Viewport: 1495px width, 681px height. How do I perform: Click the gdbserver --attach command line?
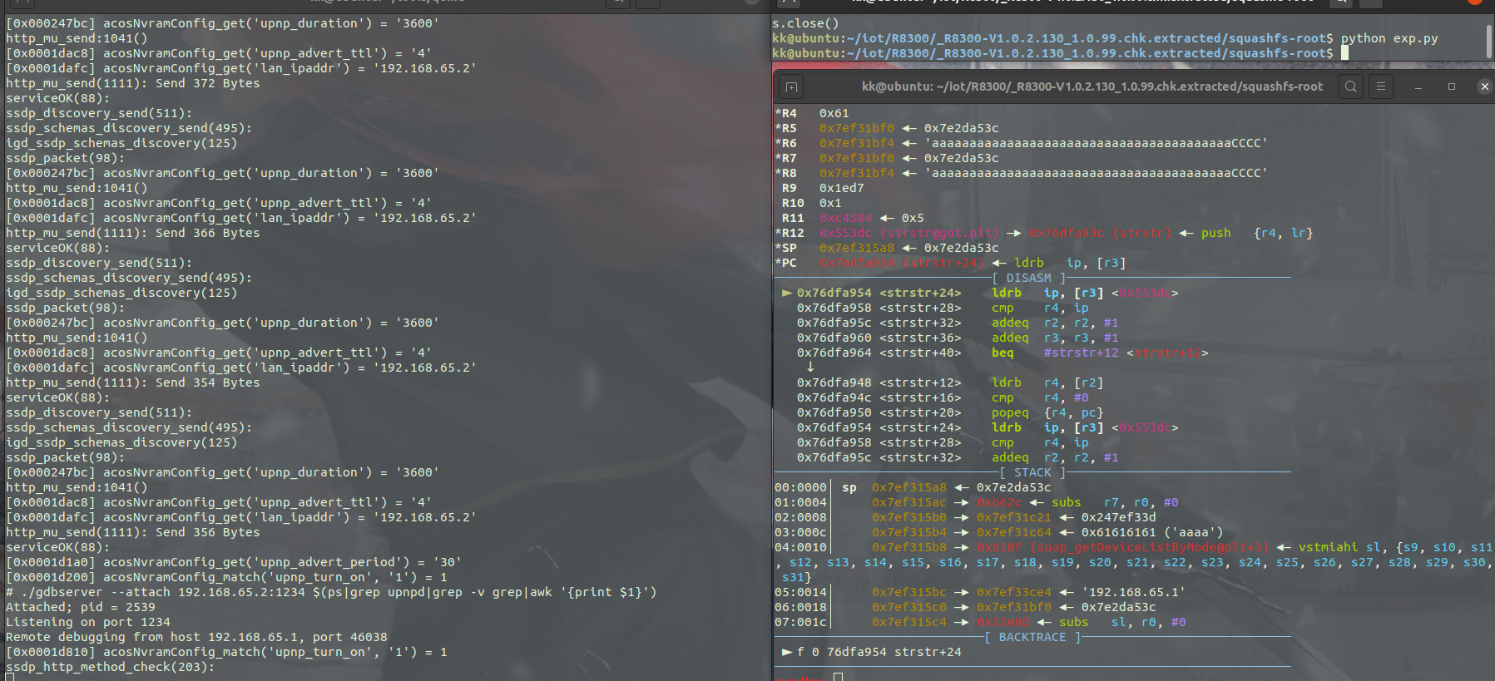tap(331, 592)
